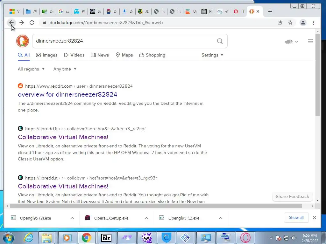Click the network tray icon
Viewport: 326px width, 244px height.
[286, 238]
